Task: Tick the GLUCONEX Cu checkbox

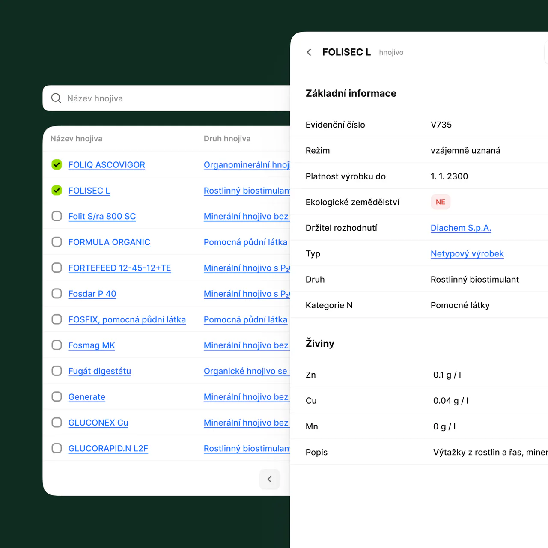Action: click(x=57, y=423)
